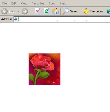Go to the Home page icon

pos(55,11)
